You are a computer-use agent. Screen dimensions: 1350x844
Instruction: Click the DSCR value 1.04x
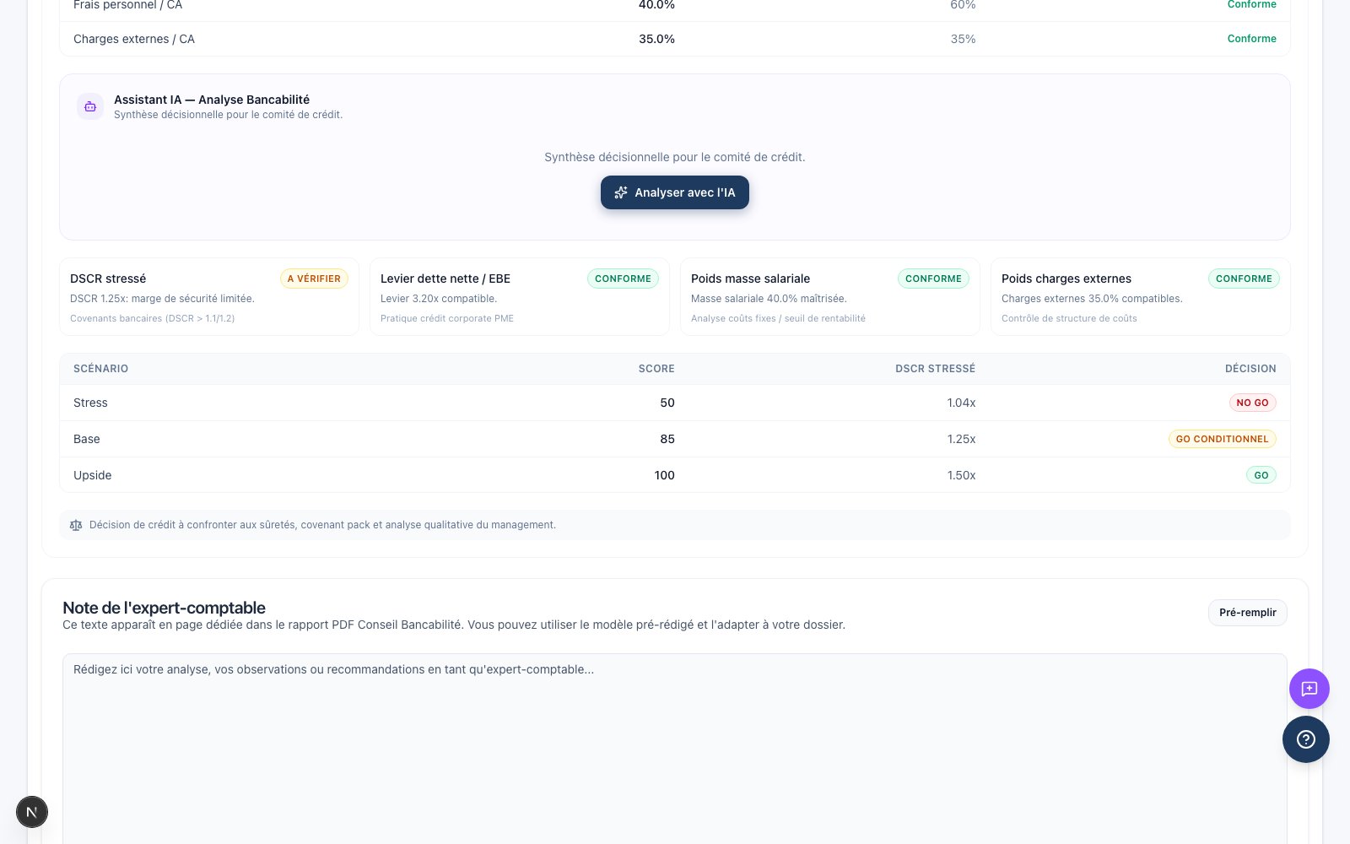coord(961,403)
